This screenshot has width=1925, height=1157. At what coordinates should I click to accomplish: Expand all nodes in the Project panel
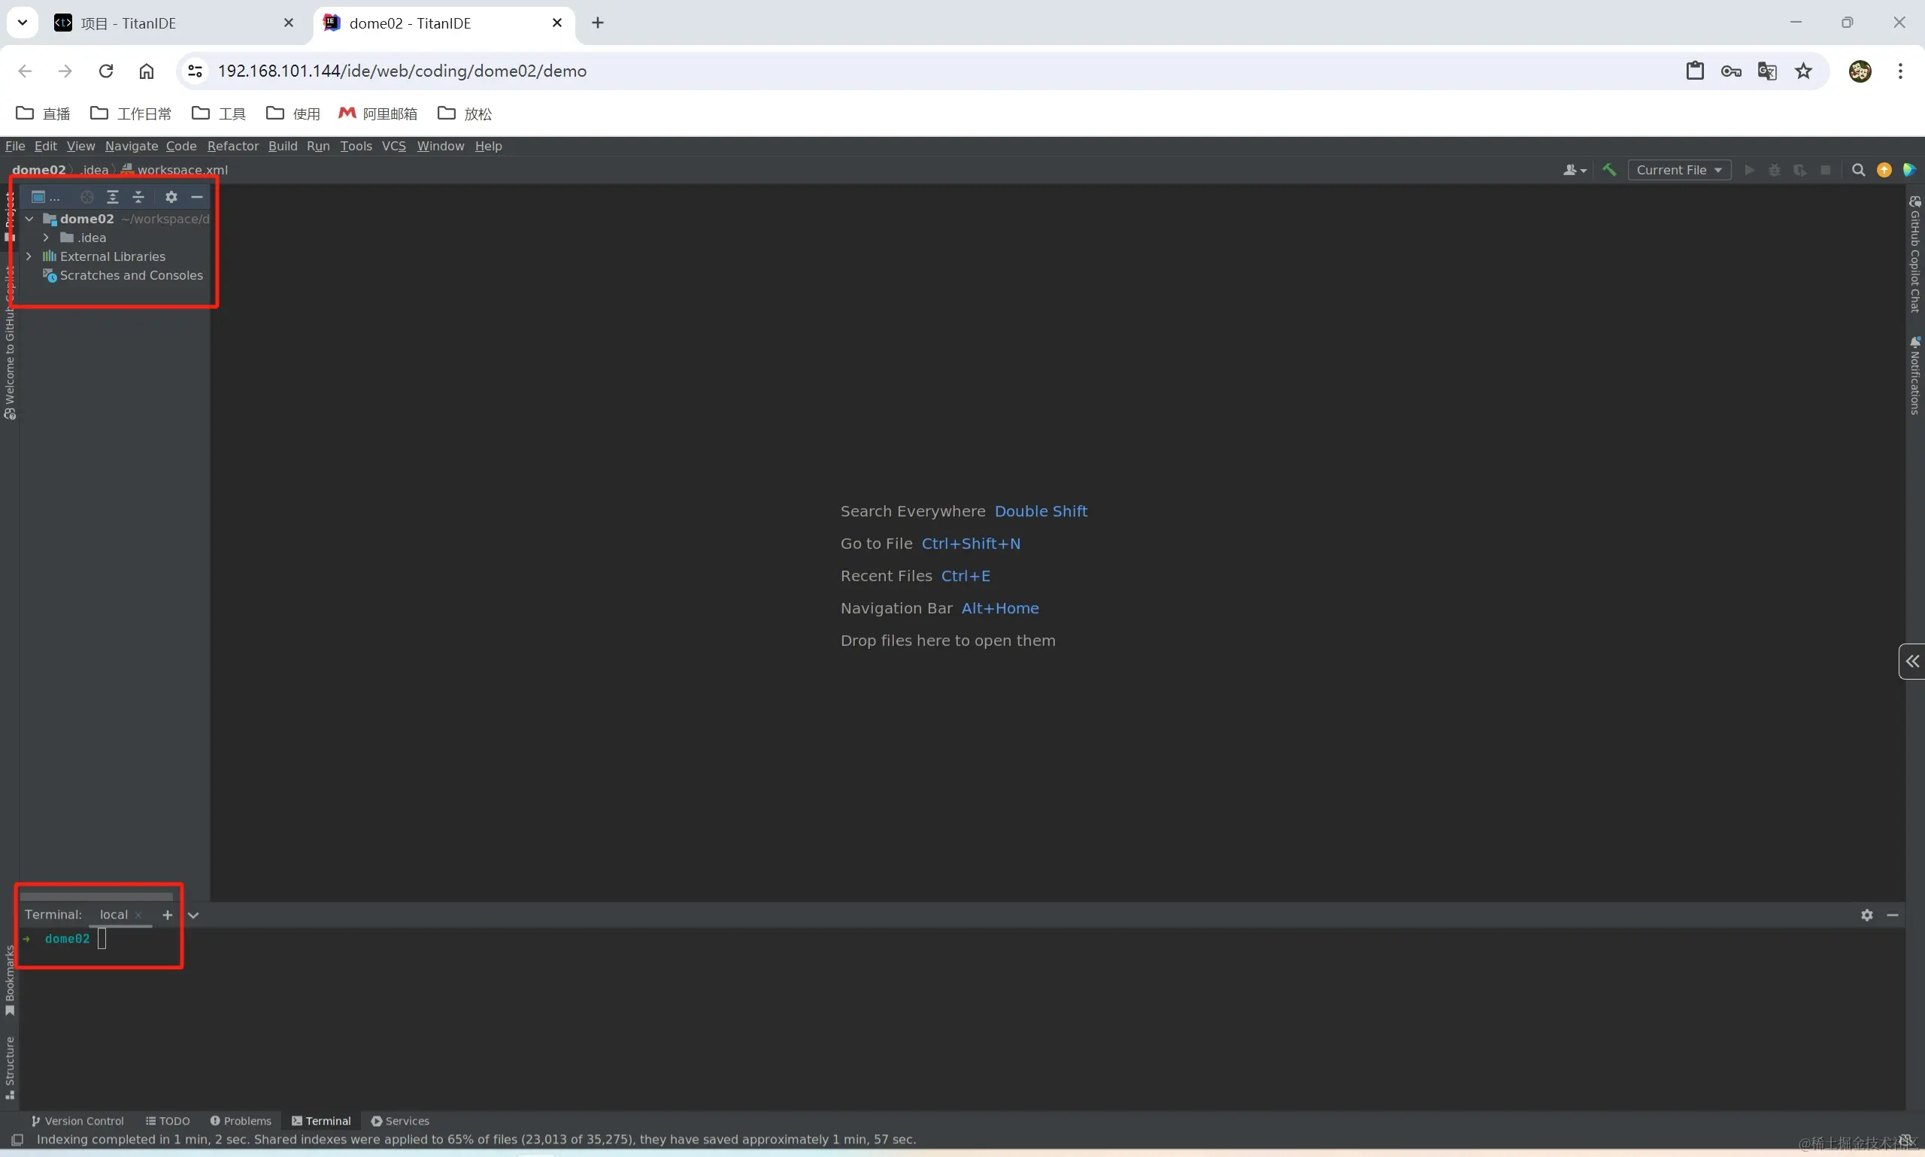pyautogui.click(x=113, y=196)
